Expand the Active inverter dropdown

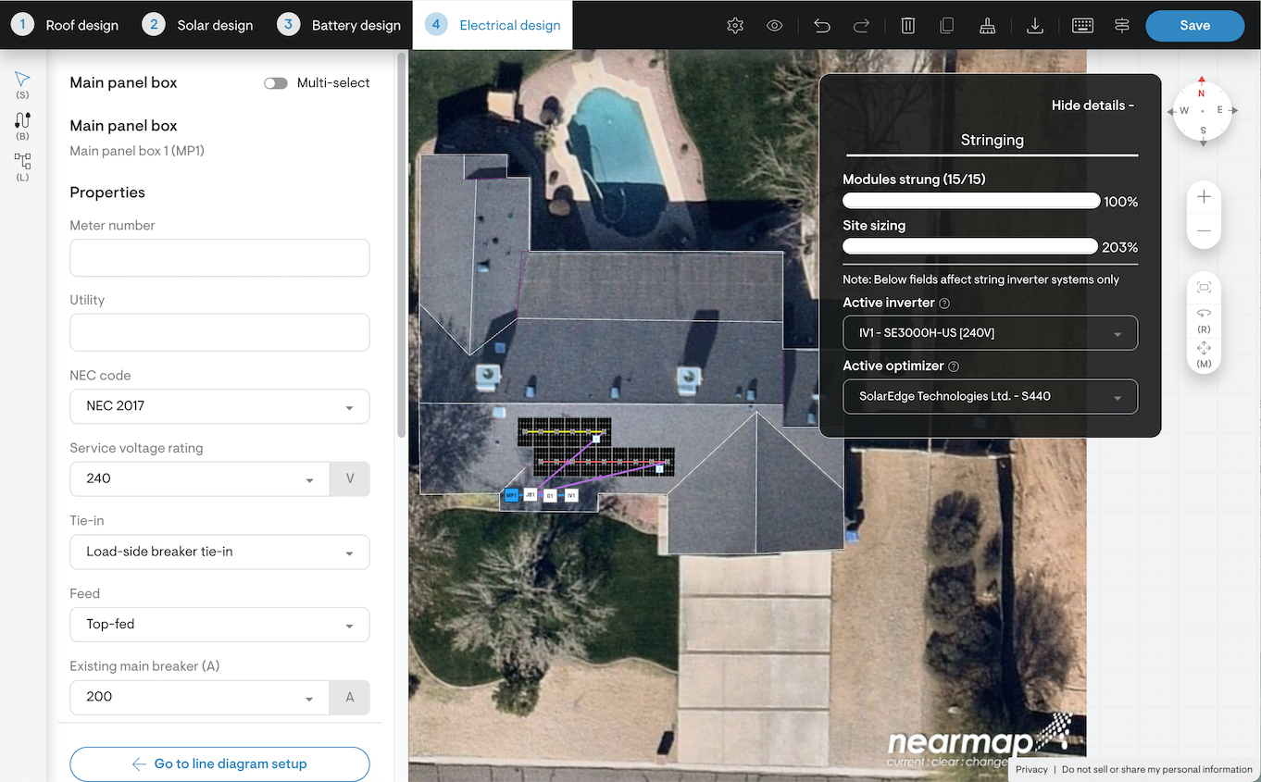(990, 333)
